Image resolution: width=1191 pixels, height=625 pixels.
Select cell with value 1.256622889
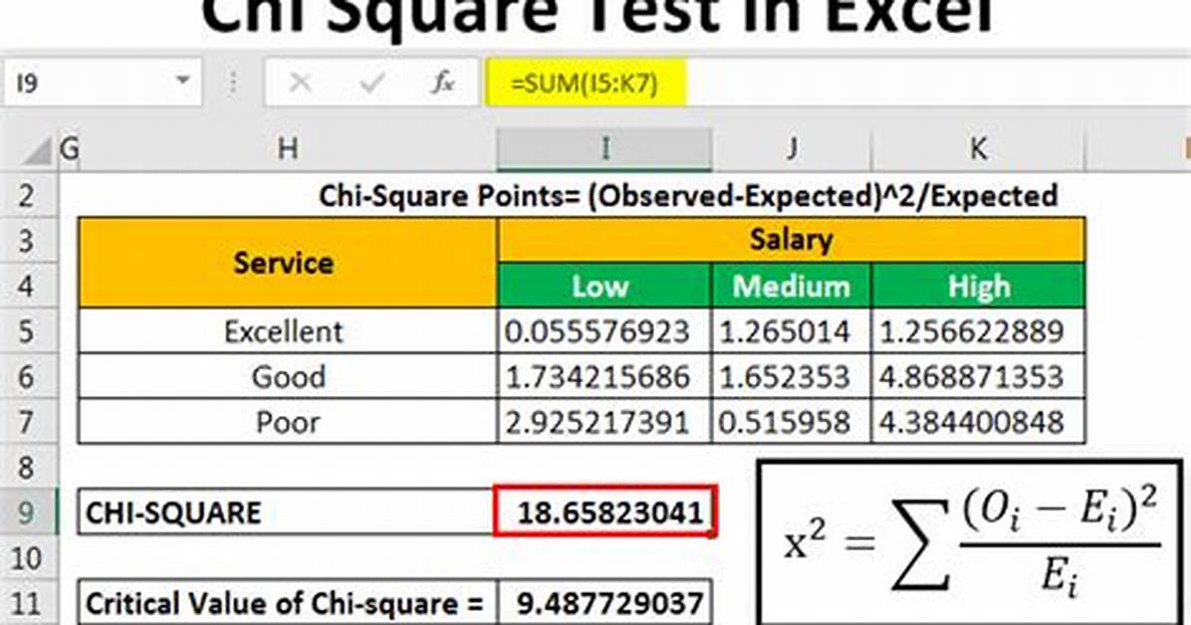pos(978,331)
